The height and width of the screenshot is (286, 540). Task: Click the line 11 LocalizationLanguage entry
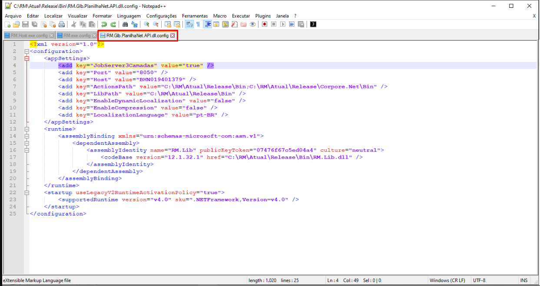(143, 115)
